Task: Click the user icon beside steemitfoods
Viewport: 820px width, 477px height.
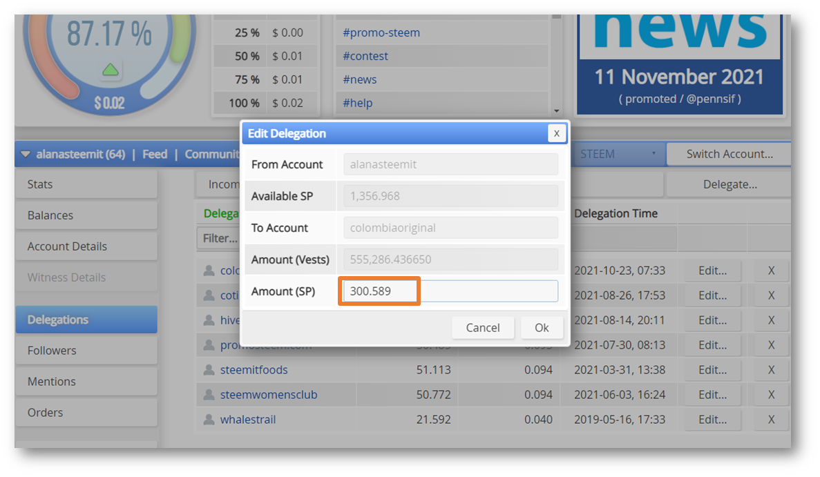Action: click(x=209, y=370)
